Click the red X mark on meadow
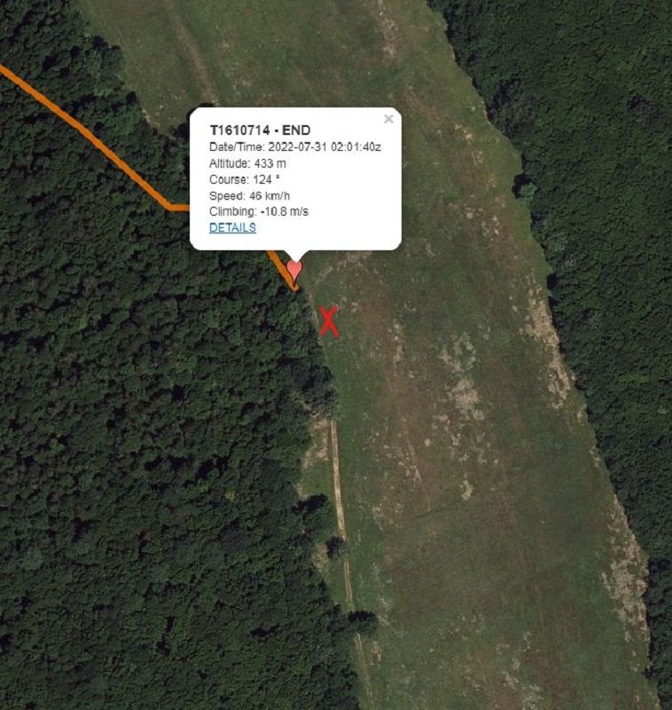The height and width of the screenshot is (710, 672). (x=329, y=321)
